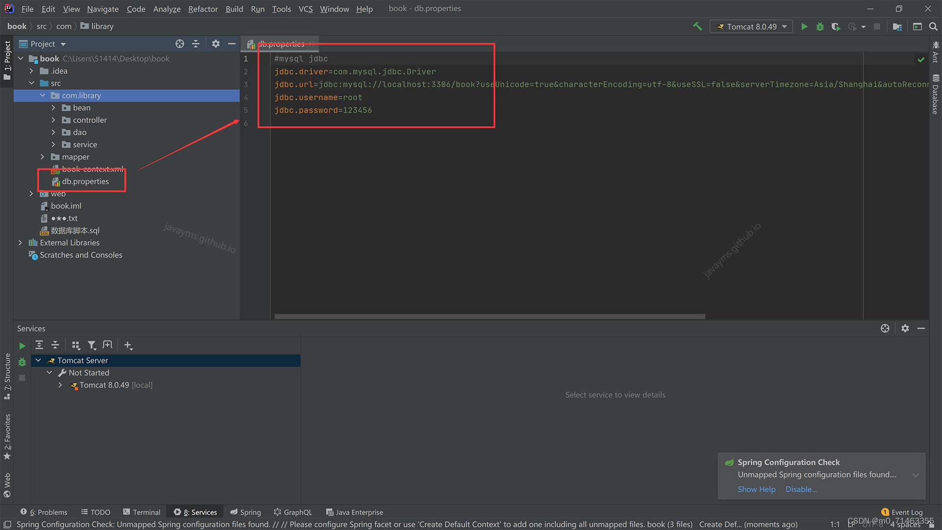942x530 pixels.
Task: Open the Project panel settings gear
Action: click(215, 44)
